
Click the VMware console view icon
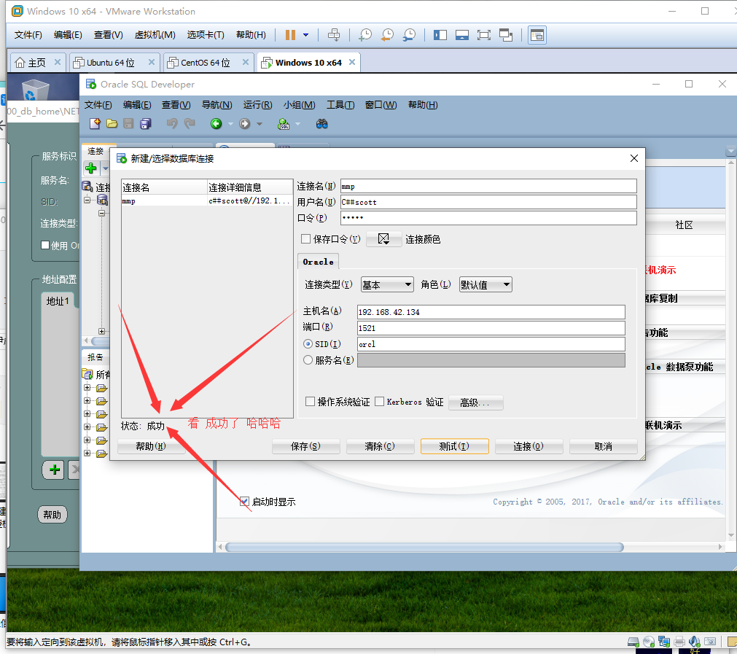pos(537,35)
